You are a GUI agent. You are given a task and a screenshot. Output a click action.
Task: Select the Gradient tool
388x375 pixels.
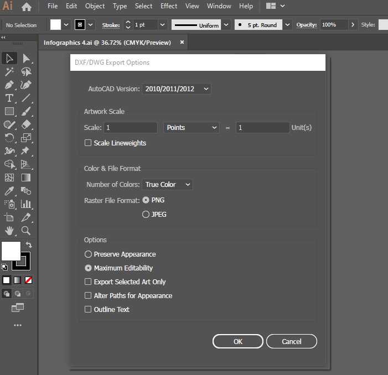[x=26, y=178]
